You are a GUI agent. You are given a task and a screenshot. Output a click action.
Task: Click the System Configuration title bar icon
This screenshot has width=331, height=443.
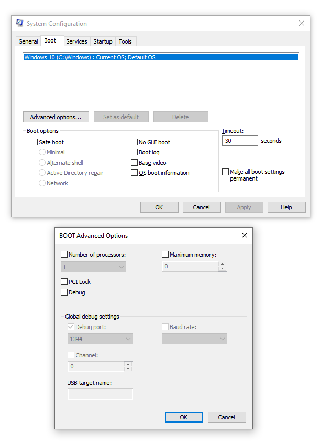coord(20,24)
